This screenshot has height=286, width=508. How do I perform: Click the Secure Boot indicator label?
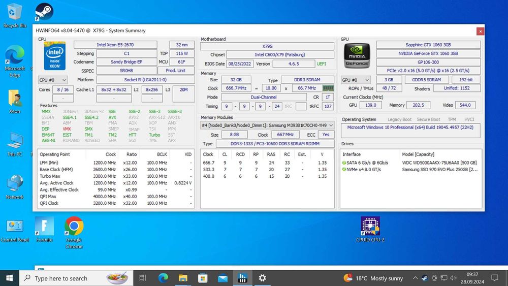click(428, 119)
